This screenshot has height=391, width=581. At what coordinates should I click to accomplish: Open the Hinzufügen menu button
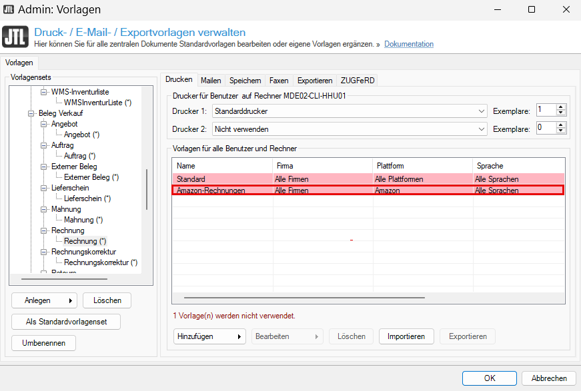click(209, 336)
